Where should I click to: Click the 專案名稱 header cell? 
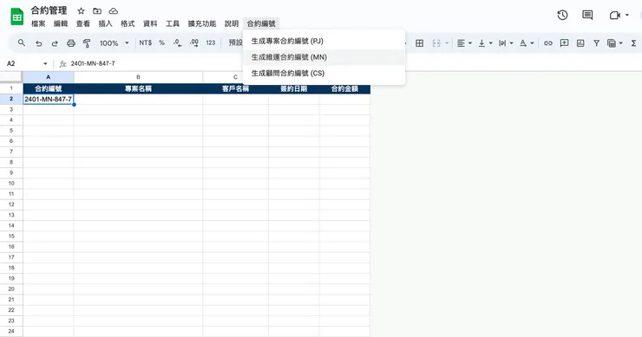click(139, 88)
